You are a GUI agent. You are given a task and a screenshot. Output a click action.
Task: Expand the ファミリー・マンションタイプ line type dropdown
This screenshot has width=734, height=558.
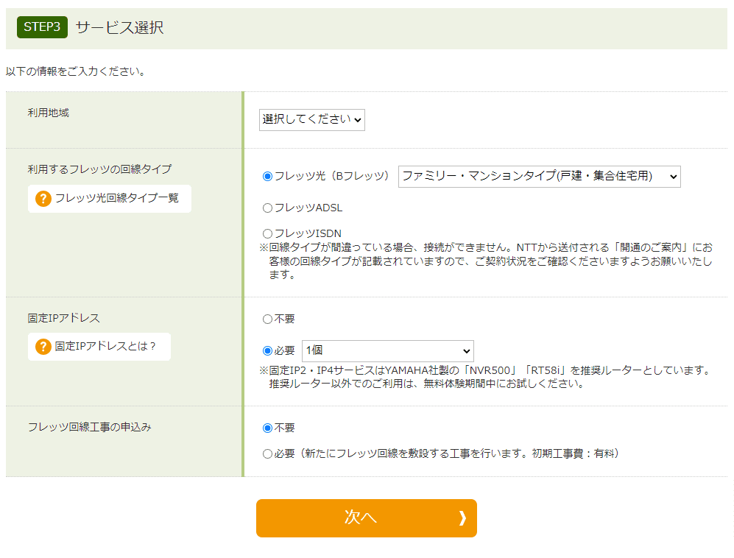click(x=539, y=177)
